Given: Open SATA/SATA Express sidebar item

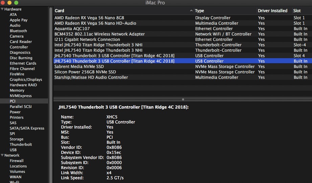Looking at the screenshot, I should 27,128.
